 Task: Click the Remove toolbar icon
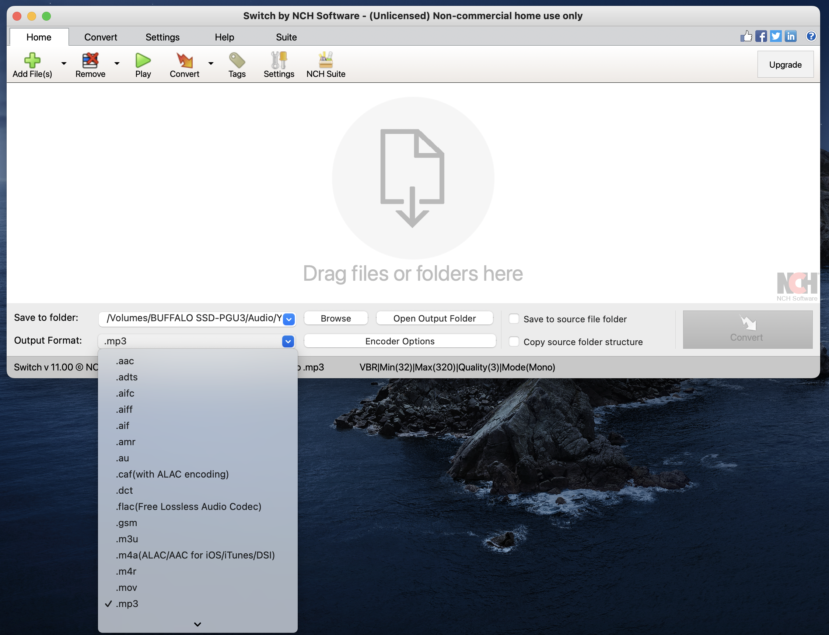pos(90,60)
